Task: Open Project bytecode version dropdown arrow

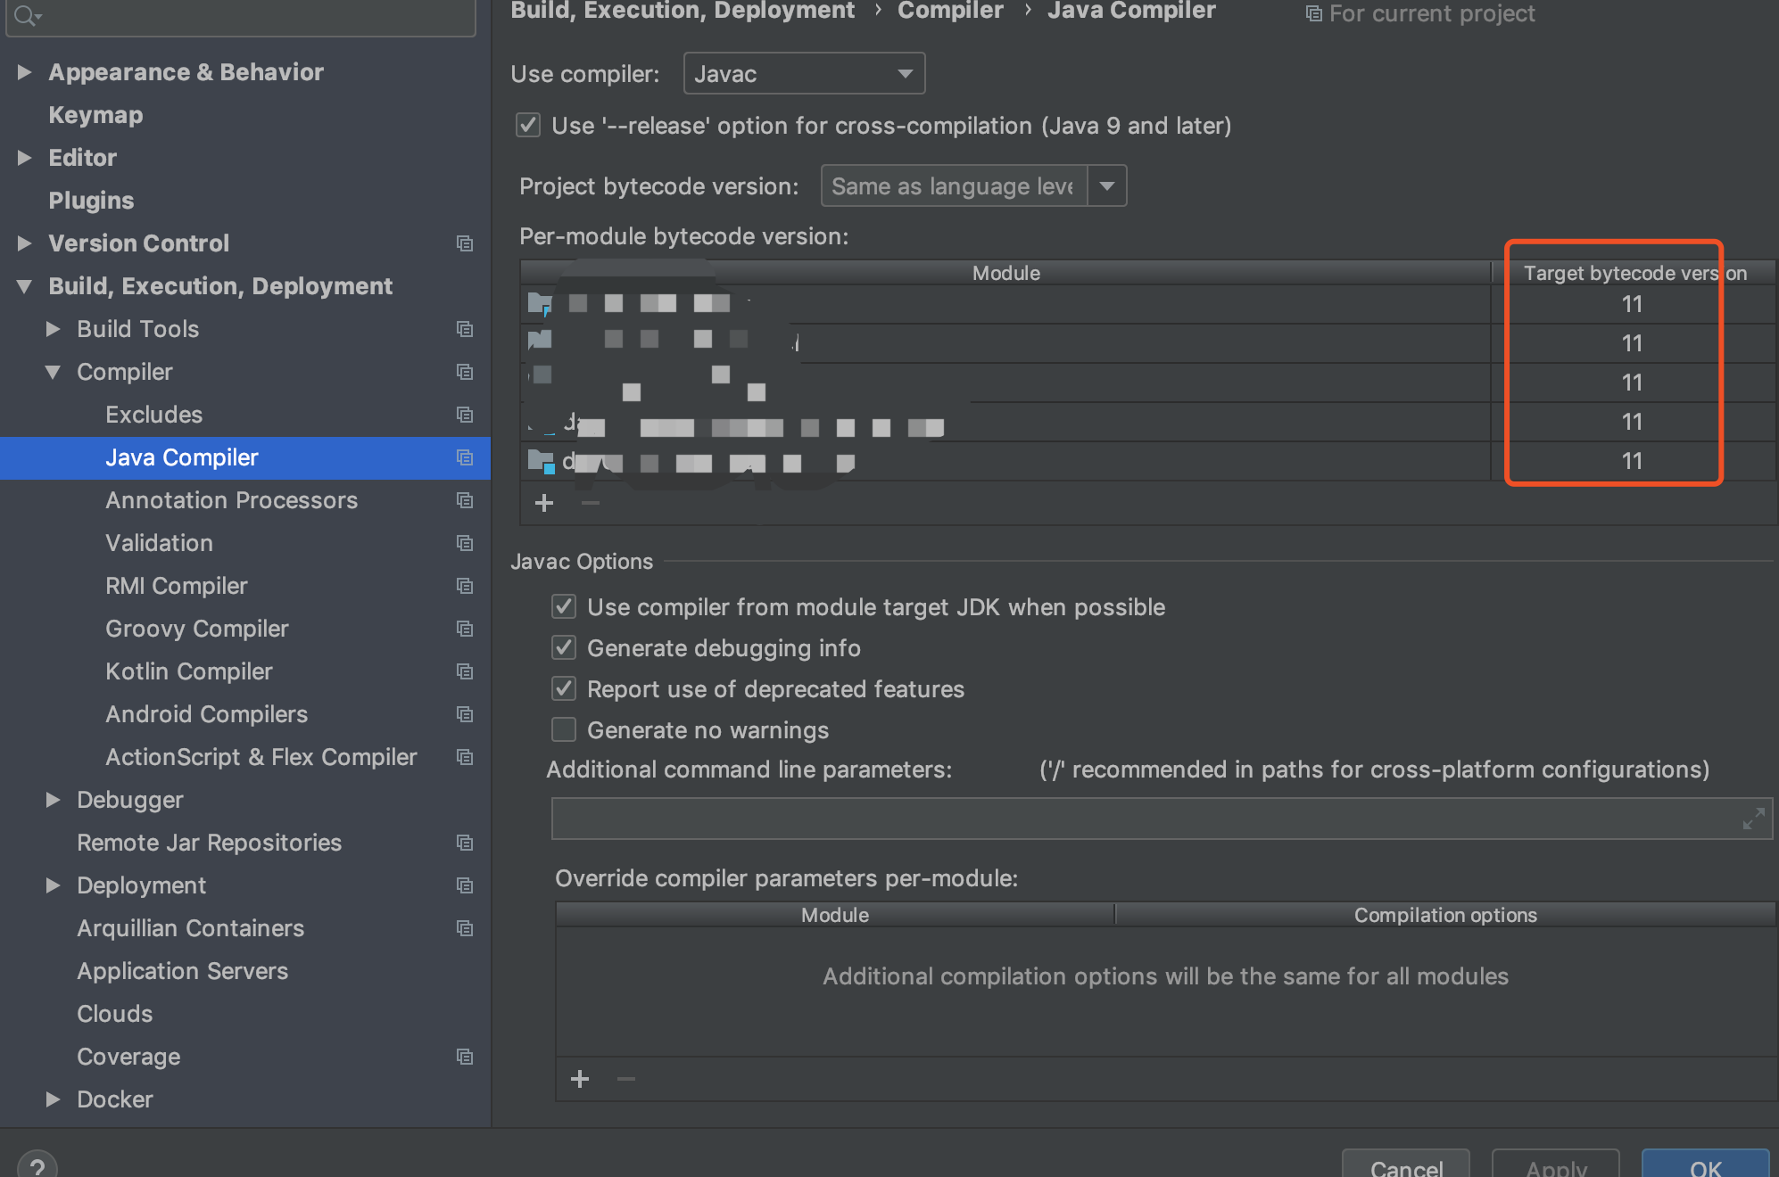Action: pyautogui.click(x=1107, y=186)
